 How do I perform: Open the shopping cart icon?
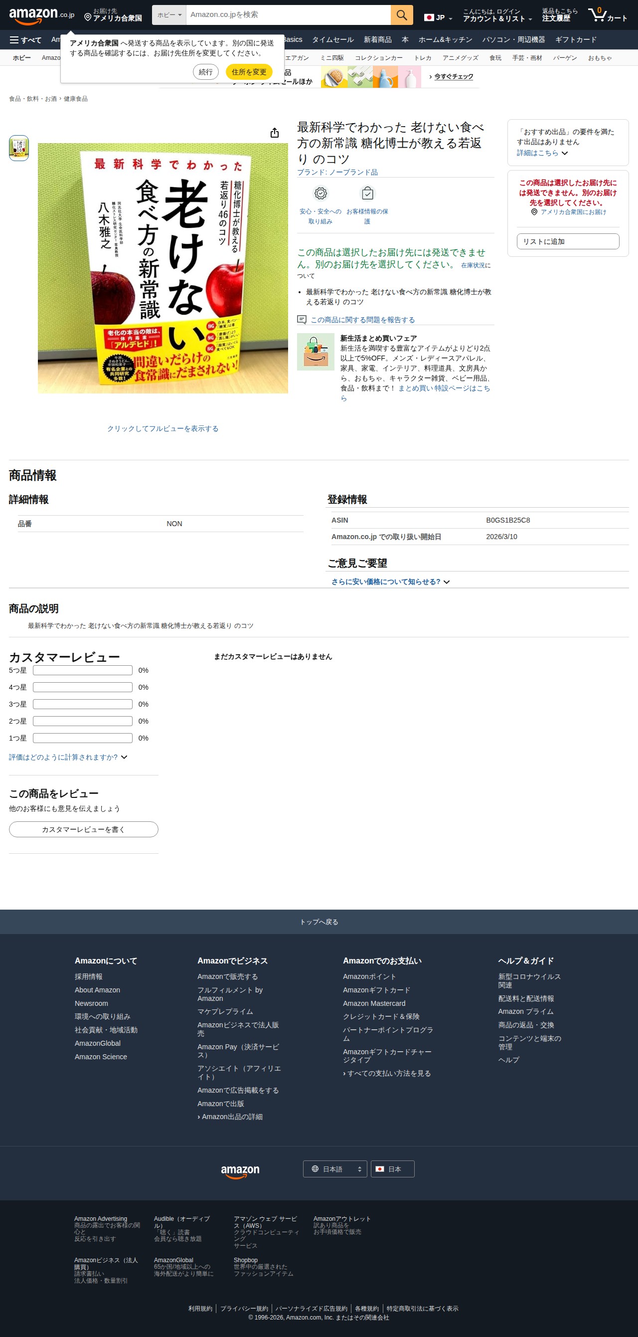(x=608, y=15)
